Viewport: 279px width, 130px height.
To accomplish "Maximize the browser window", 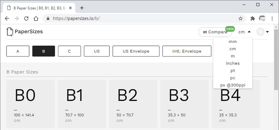I will pyautogui.click(x=258, y=5).
